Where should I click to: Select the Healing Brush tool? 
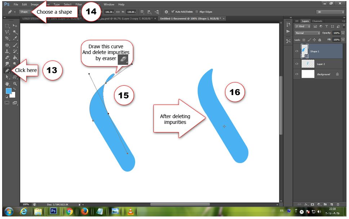coord(7,45)
